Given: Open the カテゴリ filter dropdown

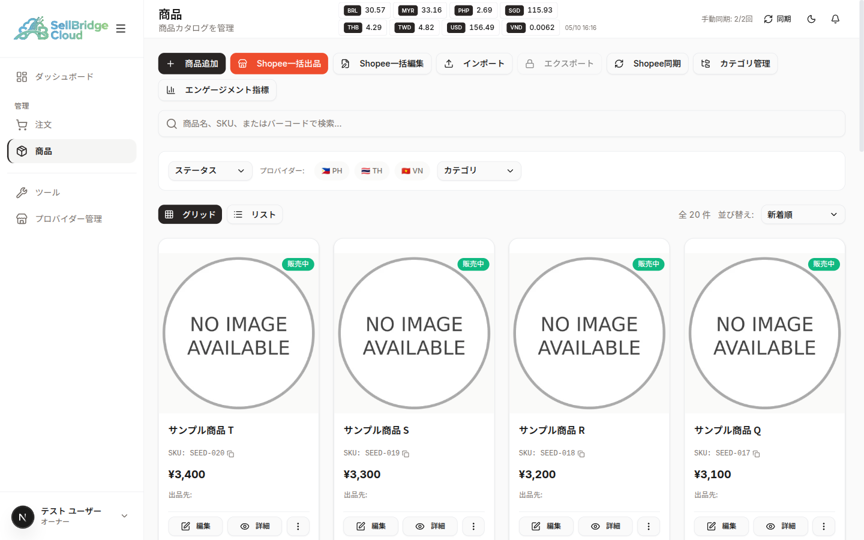Looking at the screenshot, I should pos(479,171).
